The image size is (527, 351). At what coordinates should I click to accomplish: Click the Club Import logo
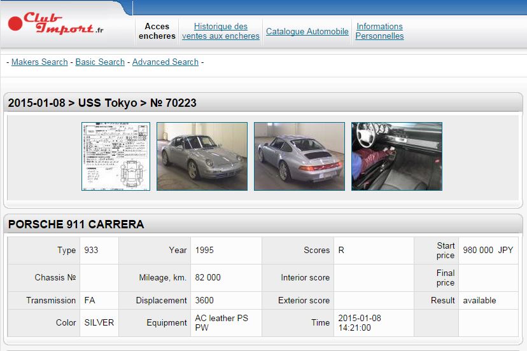56,24
